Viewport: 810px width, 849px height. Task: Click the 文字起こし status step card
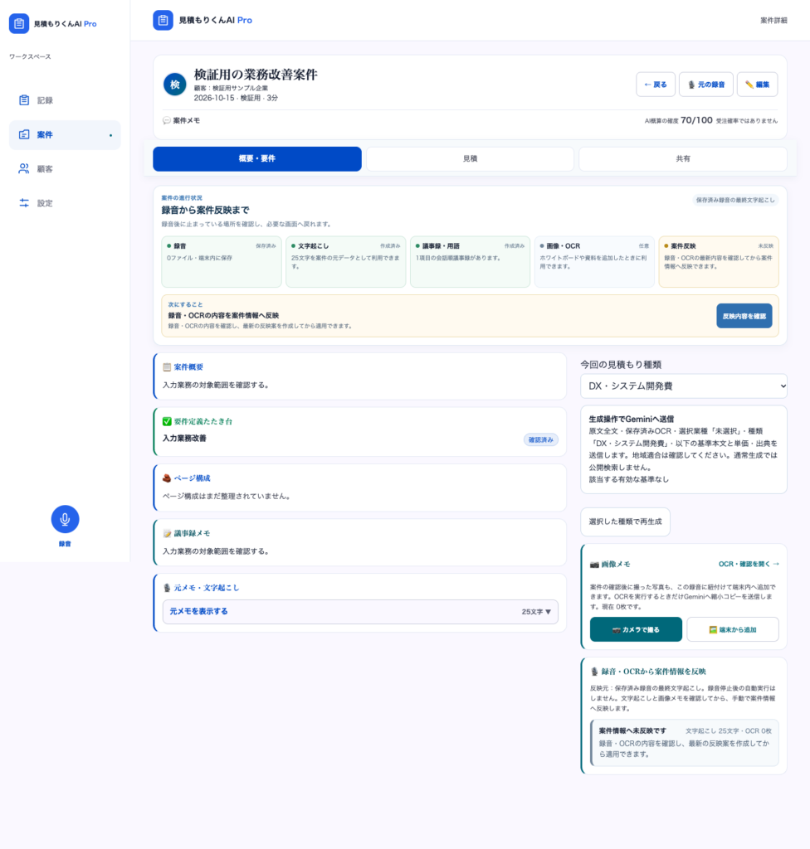point(346,261)
